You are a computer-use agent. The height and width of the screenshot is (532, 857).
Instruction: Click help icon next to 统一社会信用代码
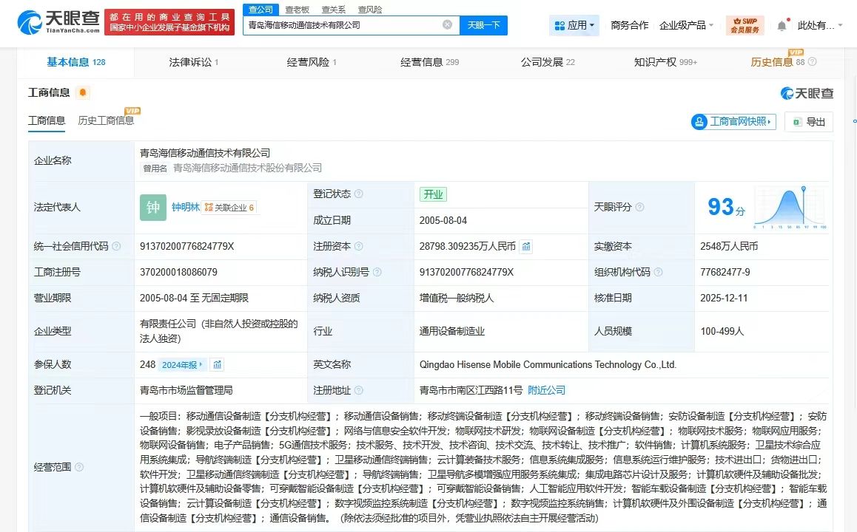coord(117,246)
